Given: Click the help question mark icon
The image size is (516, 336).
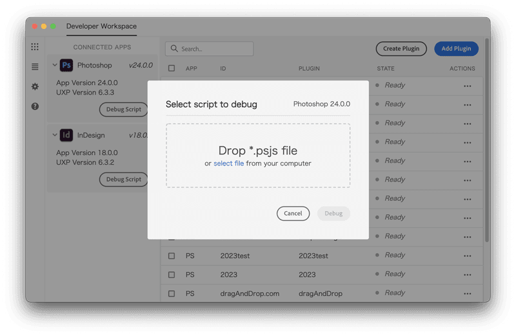Looking at the screenshot, I should (x=35, y=106).
